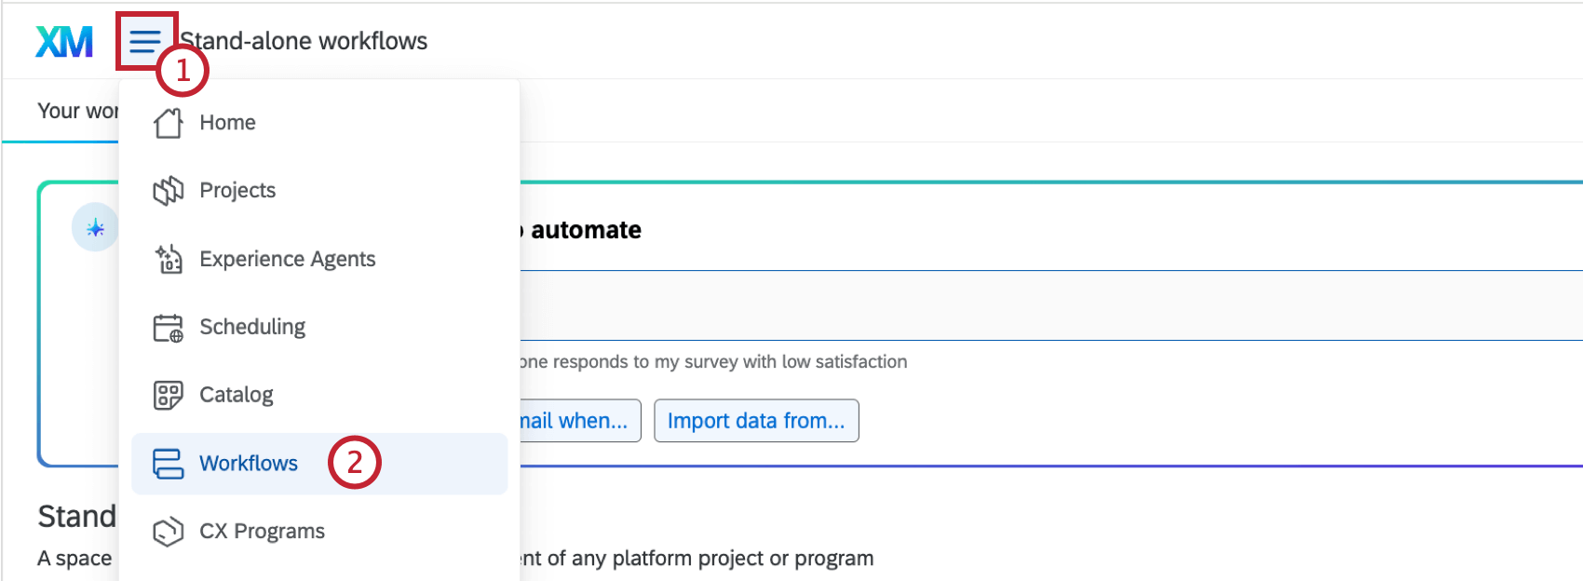The height and width of the screenshot is (581, 1583).
Task: Open CX Programs from the menu
Action: tap(262, 530)
